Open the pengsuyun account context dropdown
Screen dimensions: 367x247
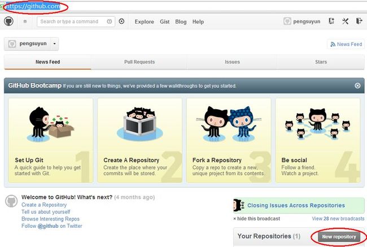[55, 44]
